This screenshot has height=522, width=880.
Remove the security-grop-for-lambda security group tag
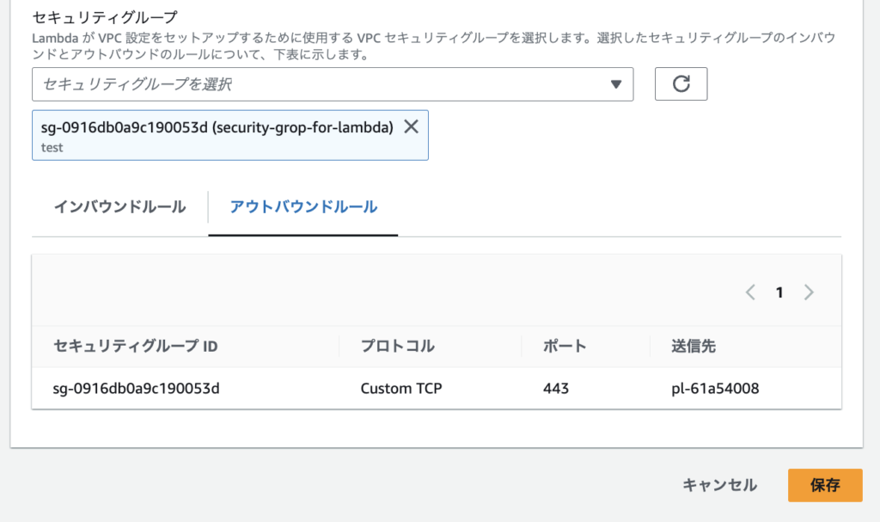tap(411, 126)
